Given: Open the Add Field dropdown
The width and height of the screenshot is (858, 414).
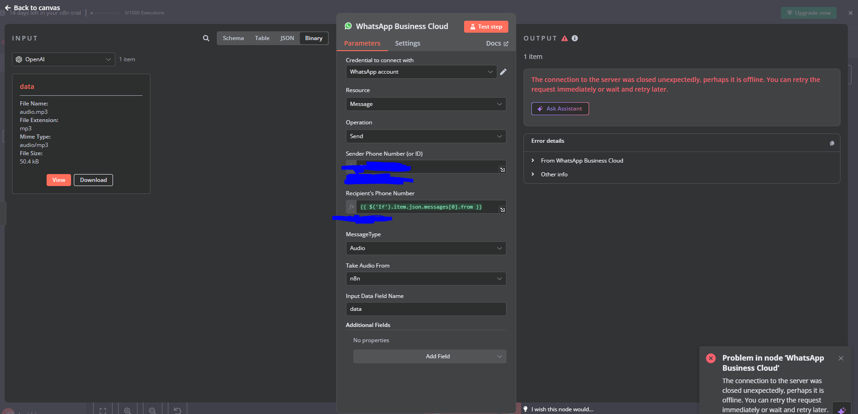Looking at the screenshot, I should click(x=429, y=356).
